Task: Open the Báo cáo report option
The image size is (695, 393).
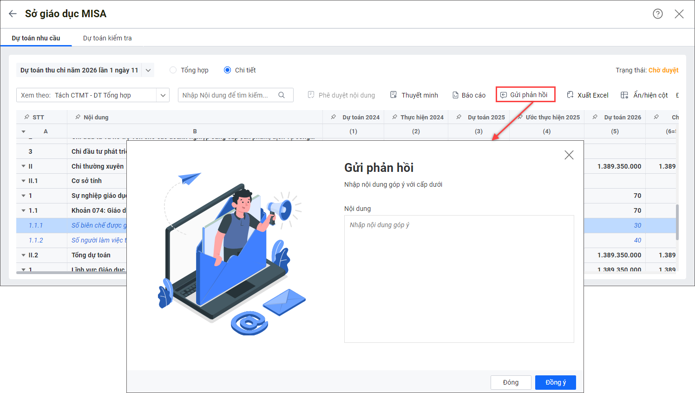Action: point(469,95)
